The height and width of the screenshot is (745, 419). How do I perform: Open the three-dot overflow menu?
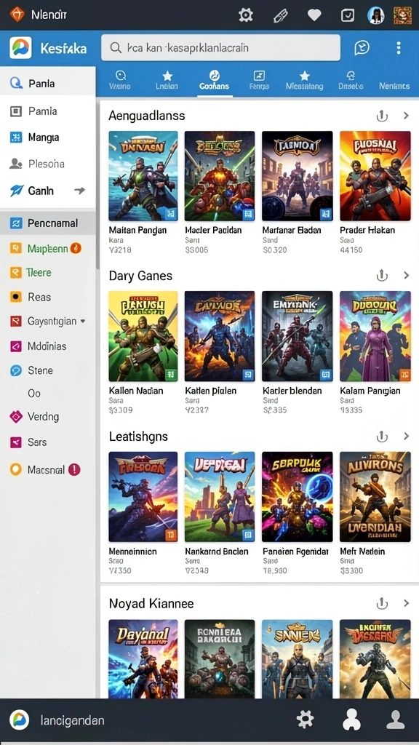(398, 47)
